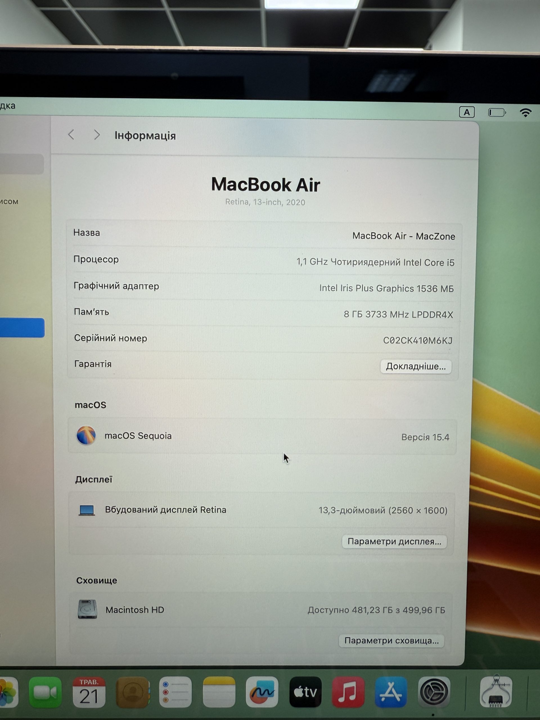Image resolution: width=540 pixels, height=720 pixels.
Task: Launch Photos from the Dock
Action: [x=8, y=692]
